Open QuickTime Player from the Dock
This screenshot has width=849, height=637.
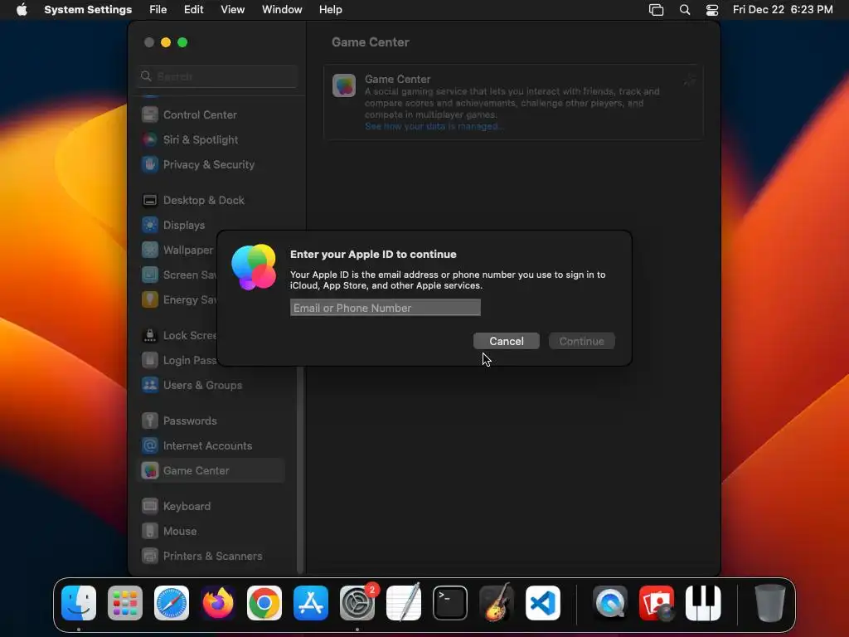[x=610, y=603]
